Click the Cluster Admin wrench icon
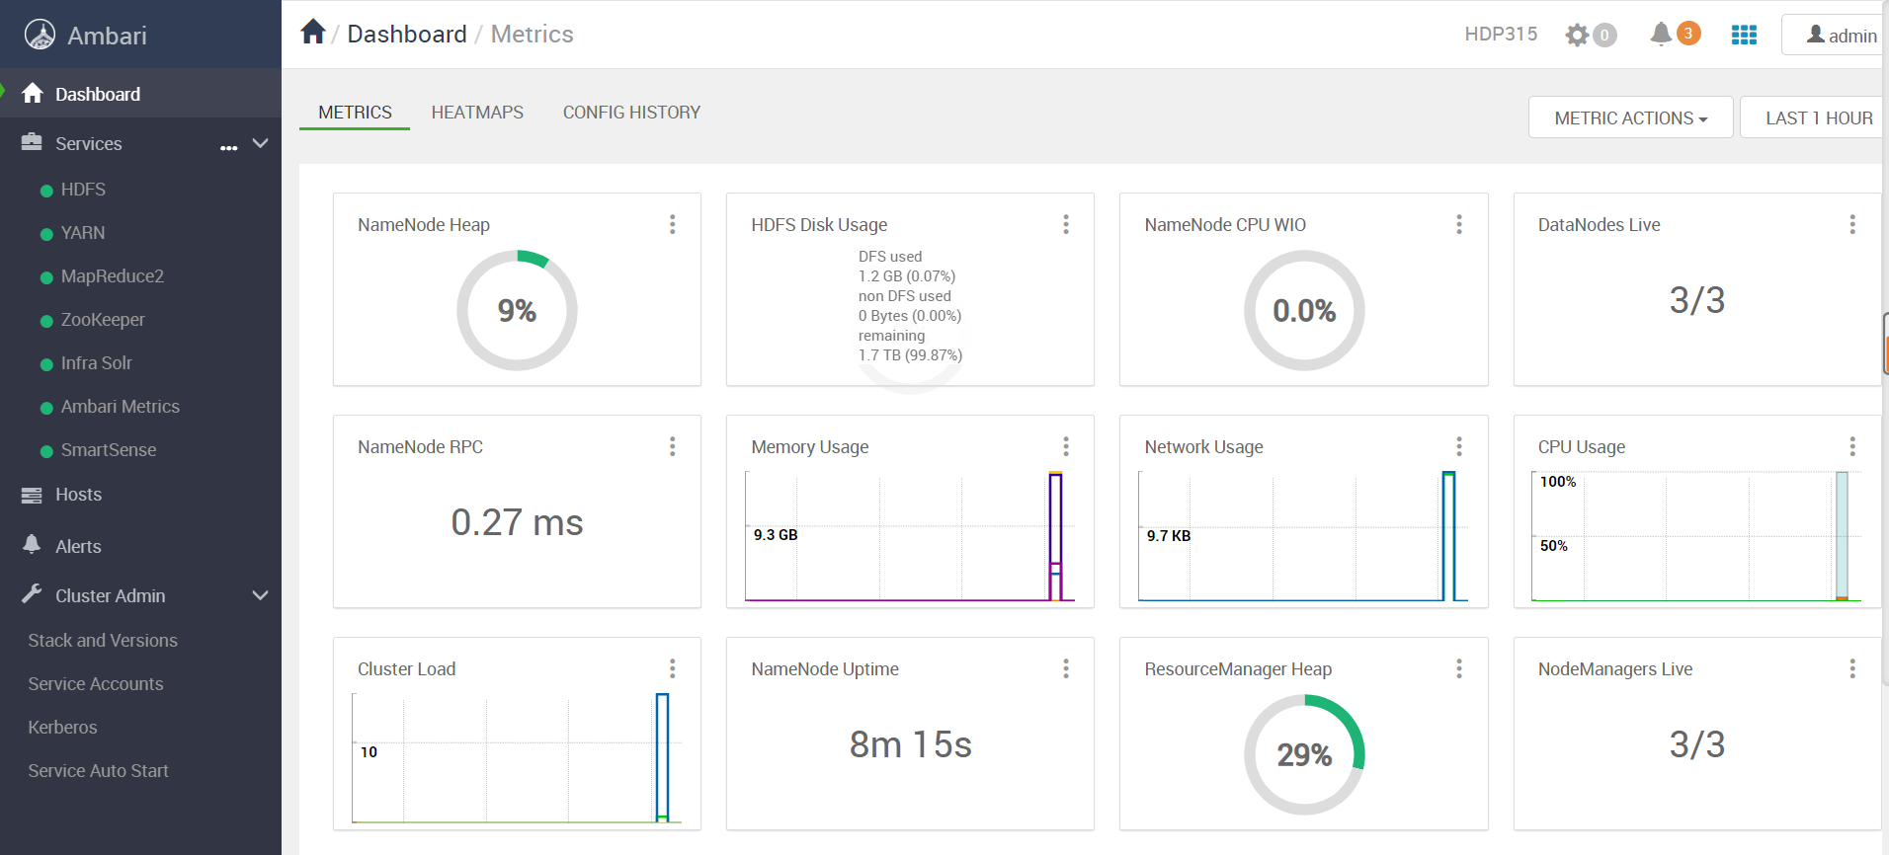This screenshot has width=1889, height=855. (x=33, y=594)
